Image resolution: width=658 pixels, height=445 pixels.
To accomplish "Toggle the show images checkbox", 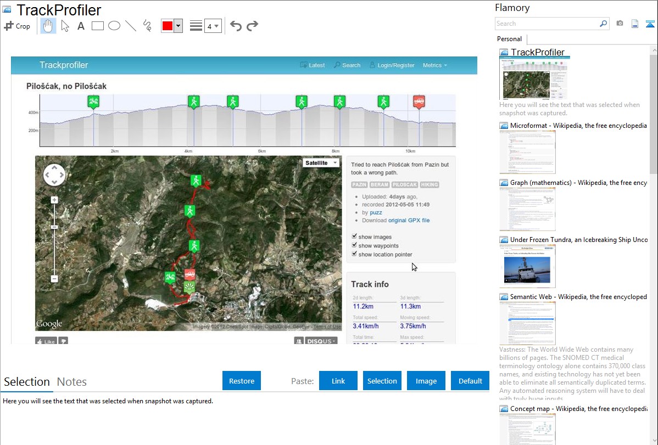I will click(355, 236).
